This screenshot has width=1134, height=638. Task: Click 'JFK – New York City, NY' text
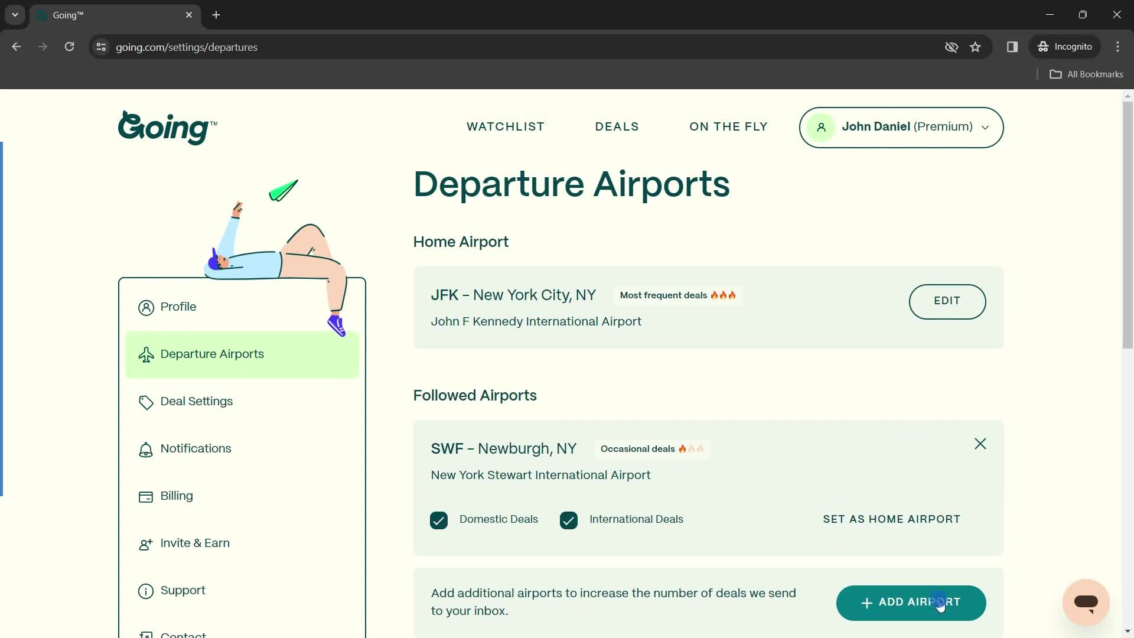tap(513, 295)
